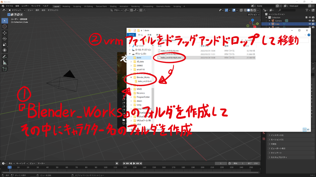
Task: Click the Camera object icon in the outliner
Action: (x=273, y=21)
